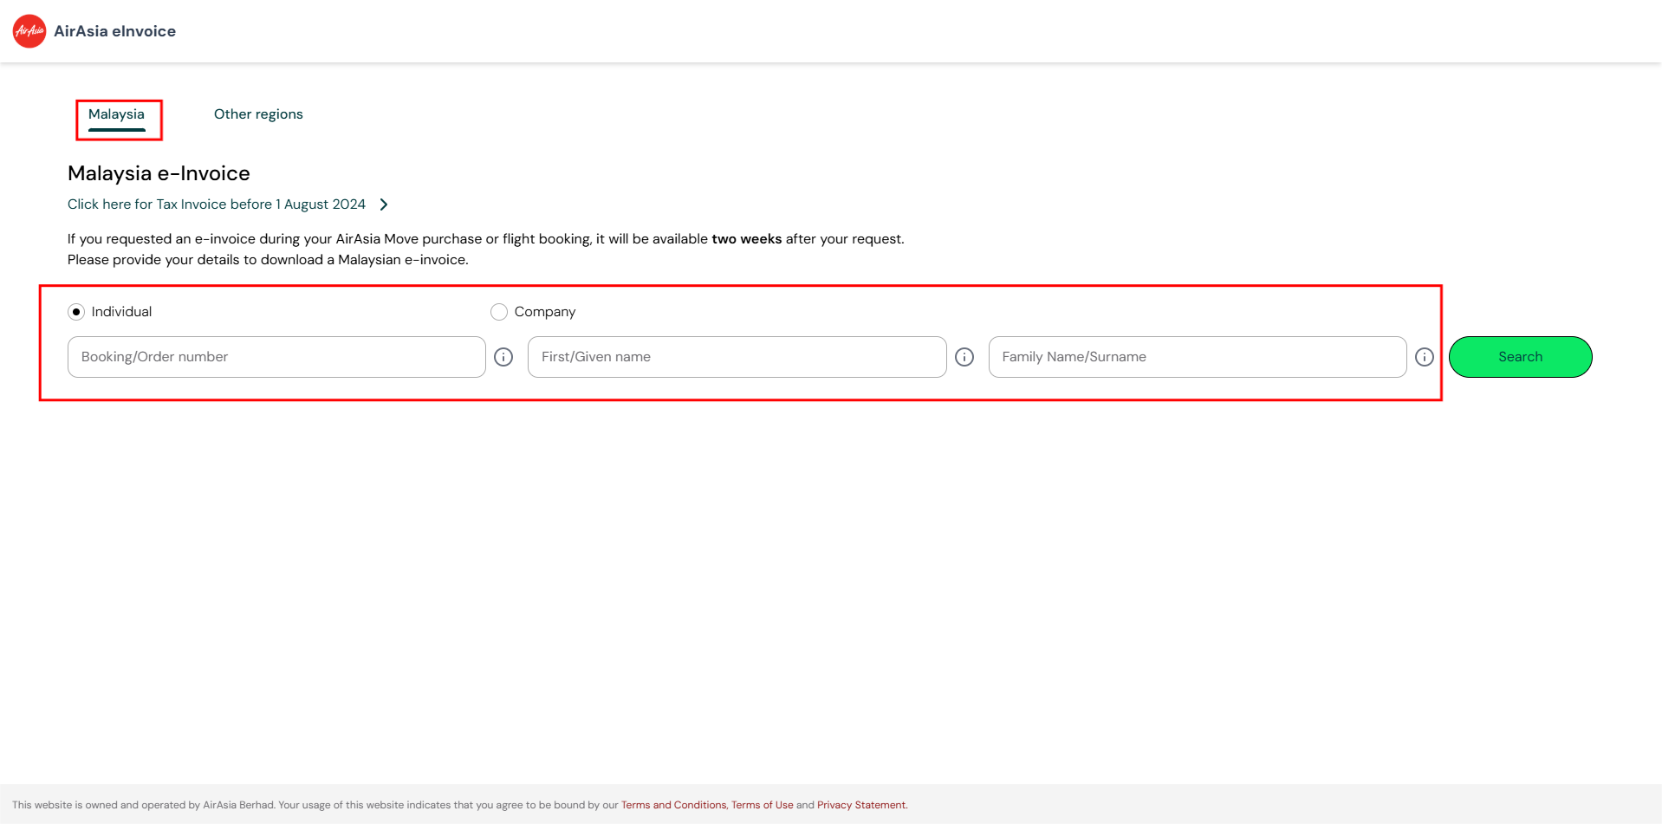Open the Terms and Conditions link
Screen dimensions: 1662x824
pyautogui.click(x=673, y=805)
